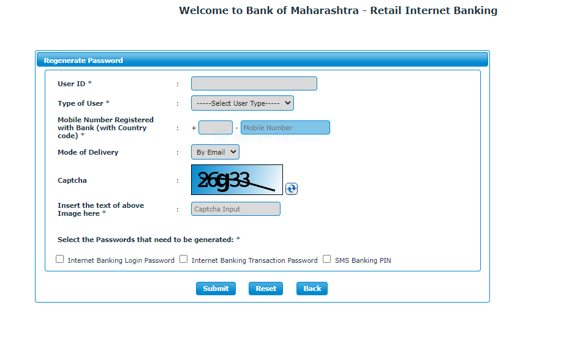
Task: Click the 'Welcome to Bank of Maharashtra' heading
Action: pyautogui.click(x=338, y=10)
